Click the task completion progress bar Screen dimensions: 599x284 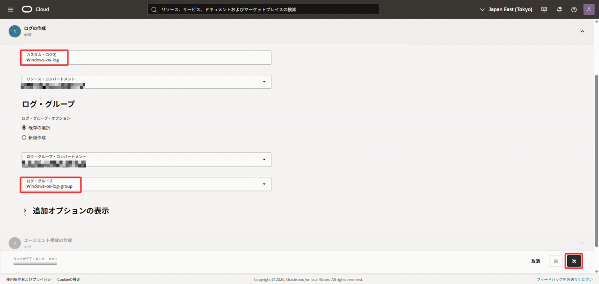[35, 264]
